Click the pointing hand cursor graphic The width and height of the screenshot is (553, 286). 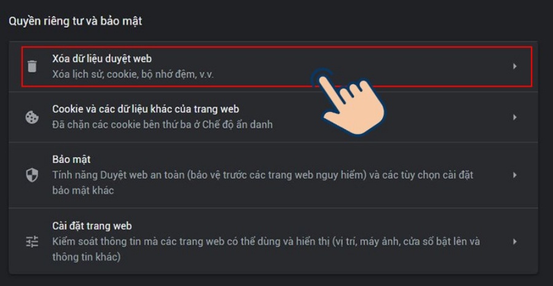(348, 101)
